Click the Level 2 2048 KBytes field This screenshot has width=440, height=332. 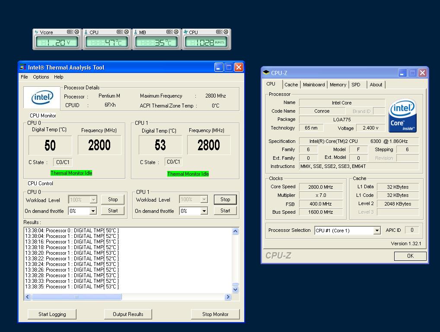(398, 204)
